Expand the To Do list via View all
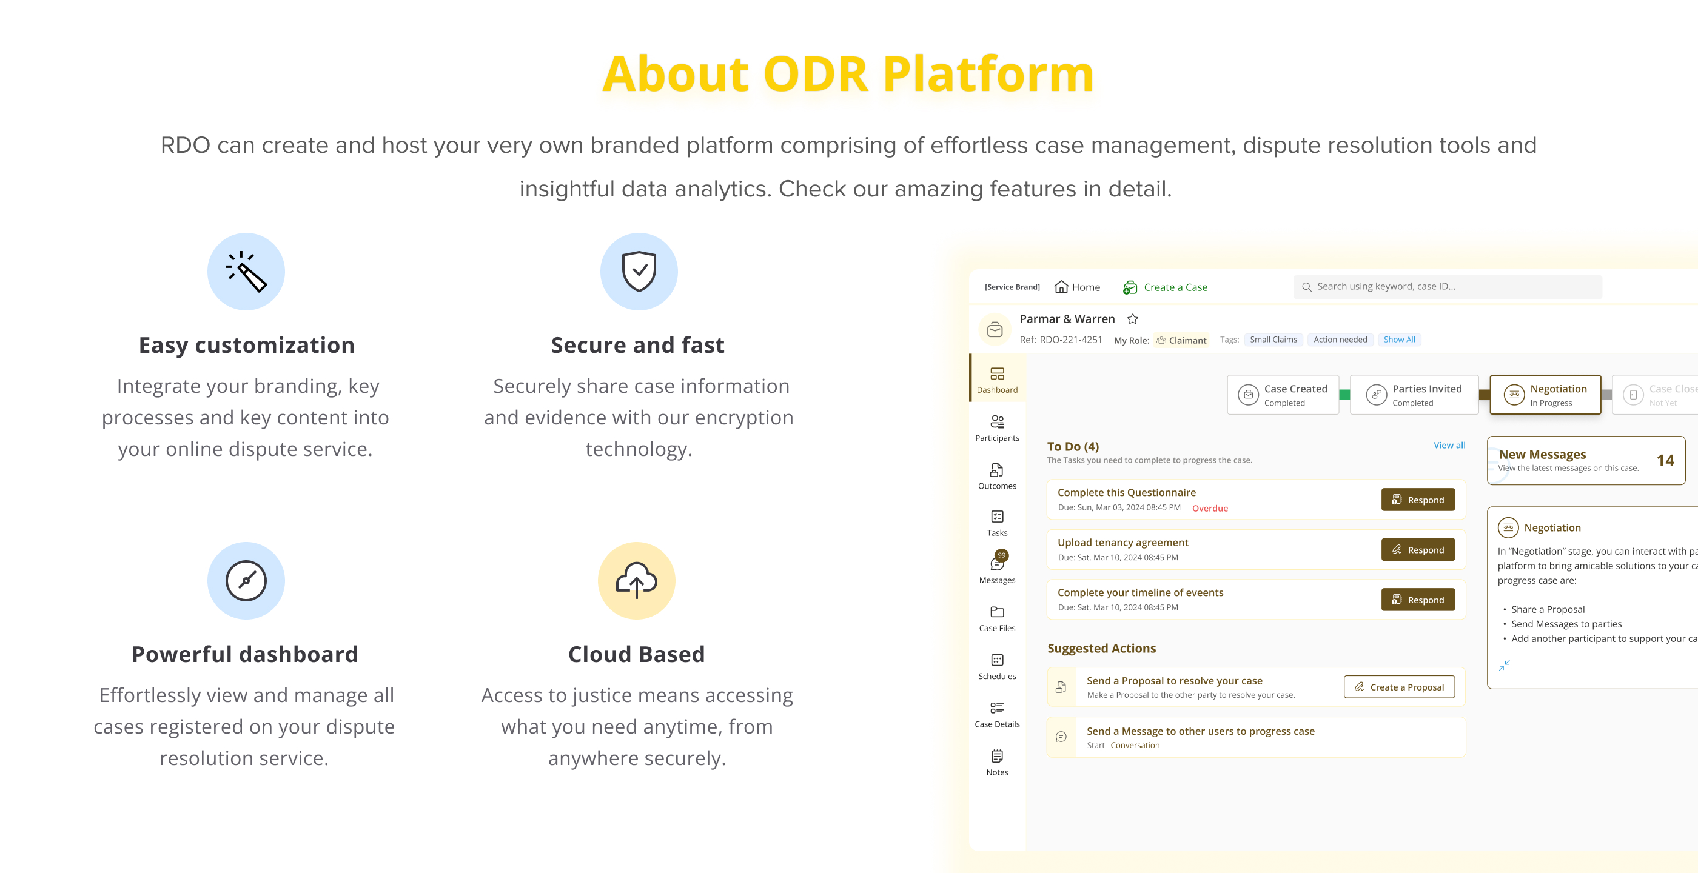The height and width of the screenshot is (873, 1698). [x=1449, y=446]
